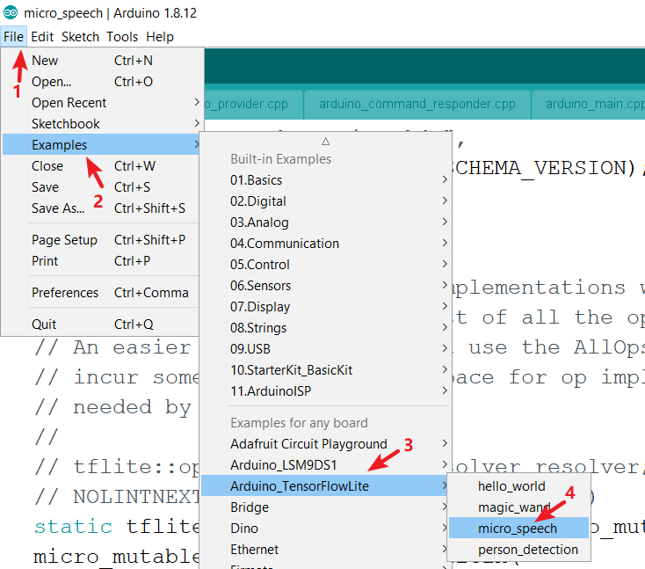Choose Close from the File menu
Screen dimensions: 645x569
[x=101, y=166]
